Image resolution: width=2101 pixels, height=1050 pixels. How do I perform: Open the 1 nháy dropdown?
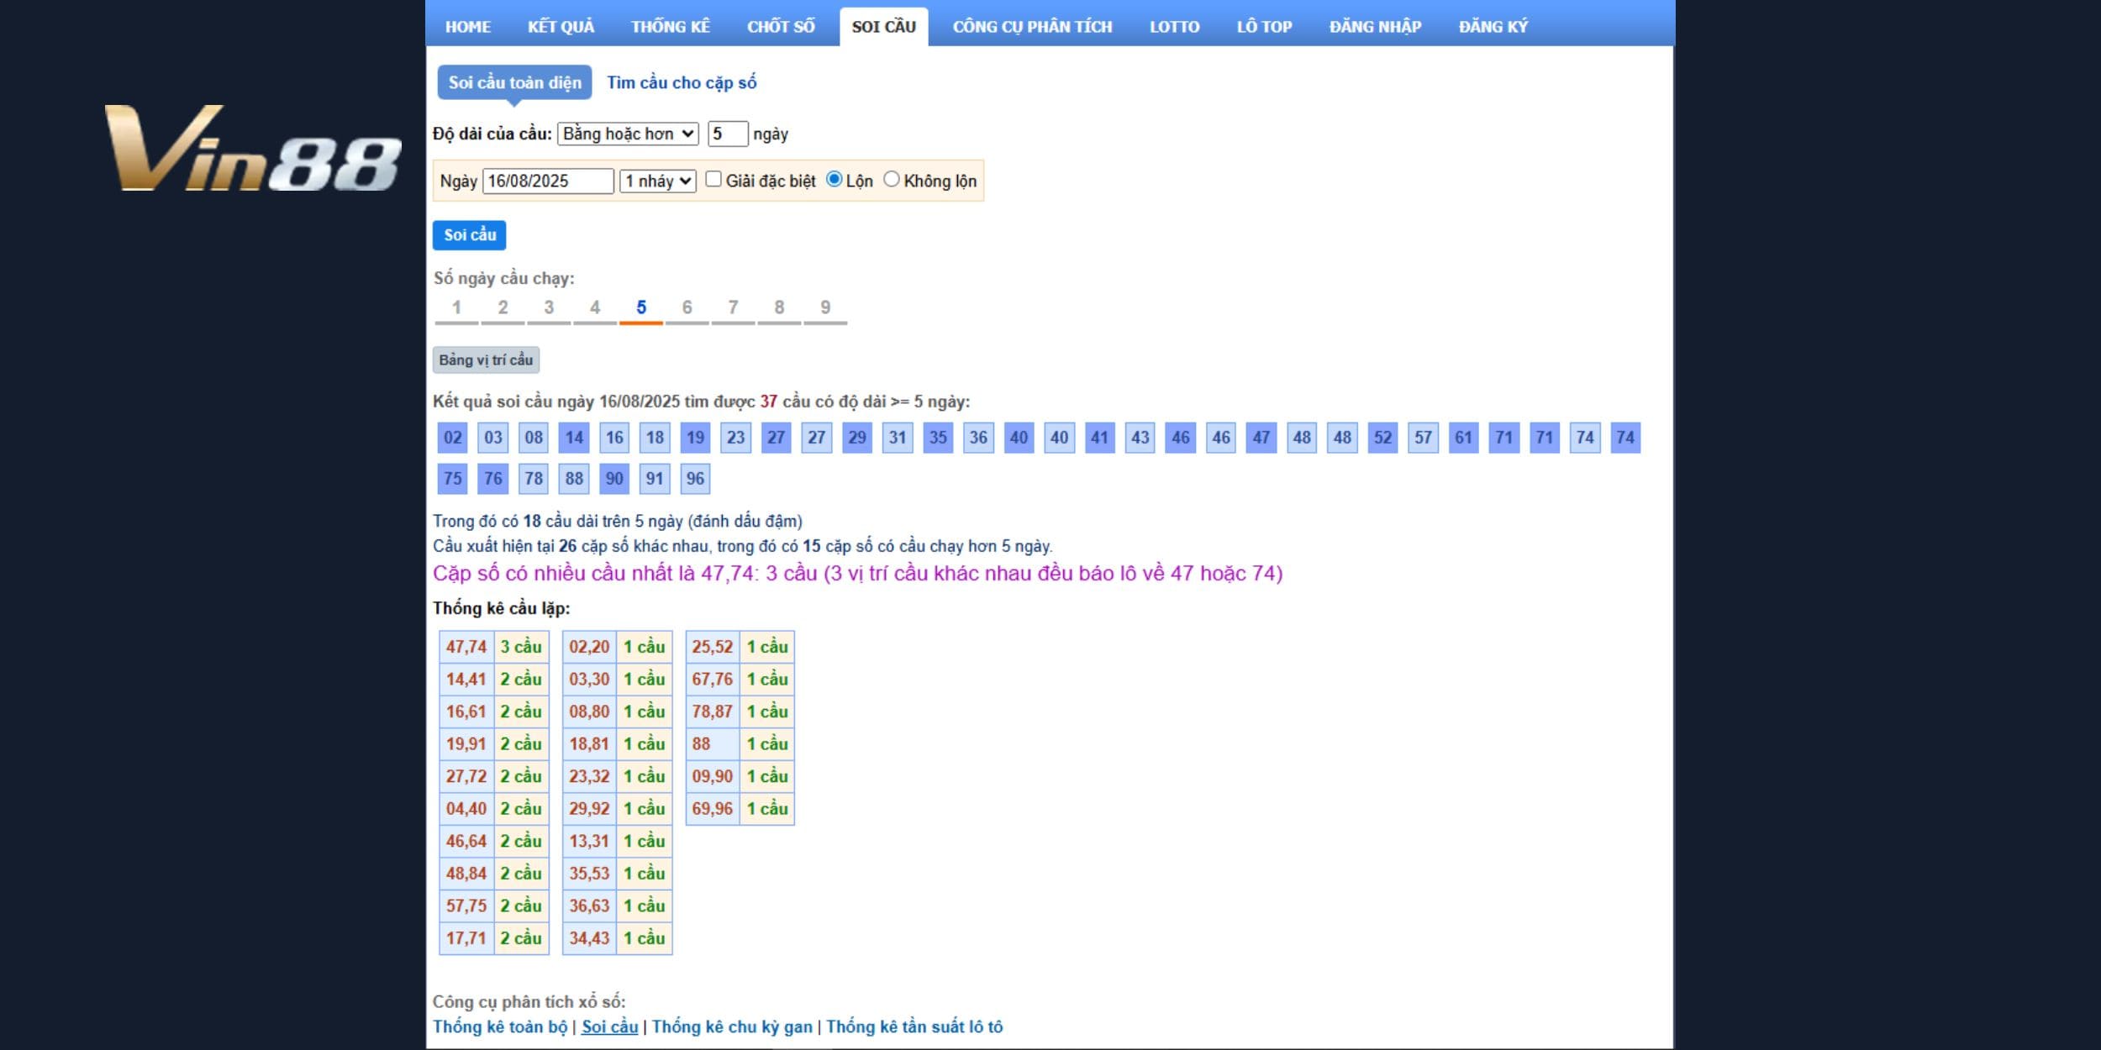pyautogui.click(x=658, y=181)
